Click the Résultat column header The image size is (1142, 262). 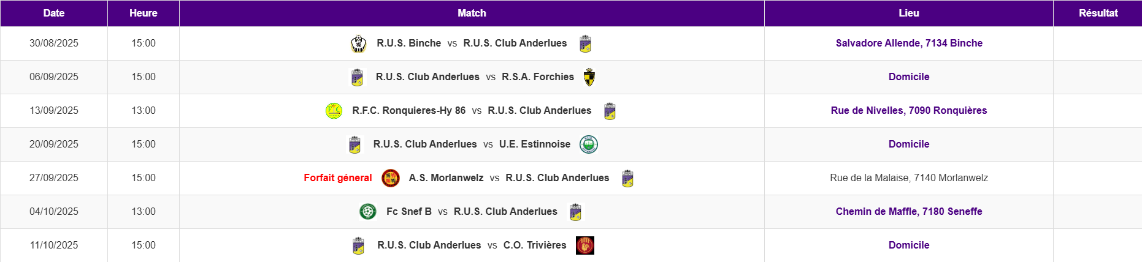(x=1098, y=13)
